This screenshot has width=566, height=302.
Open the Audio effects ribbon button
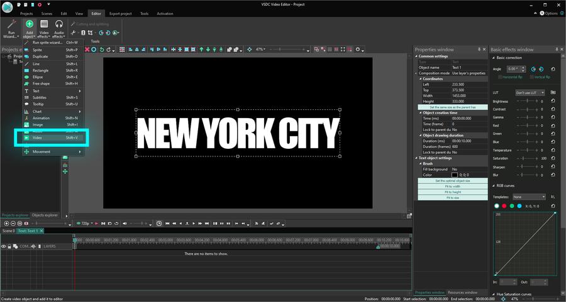point(59,29)
